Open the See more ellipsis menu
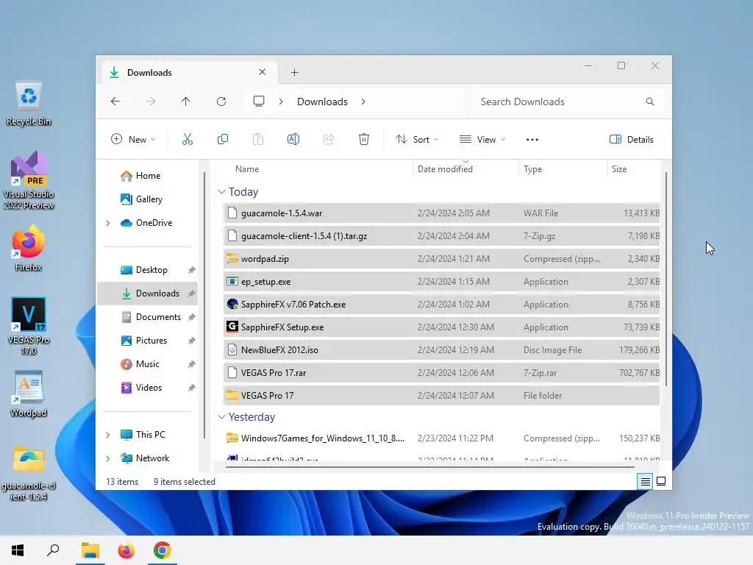753x565 pixels. click(532, 139)
